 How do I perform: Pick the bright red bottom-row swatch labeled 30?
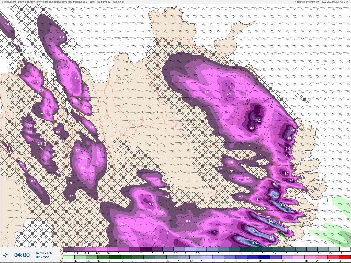point(346,257)
